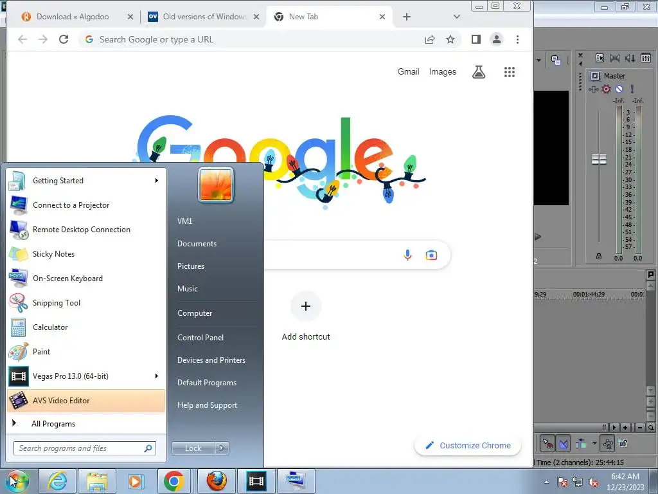
Task: Open a new Chrome tab with plus button
Action: pos(407,17)
